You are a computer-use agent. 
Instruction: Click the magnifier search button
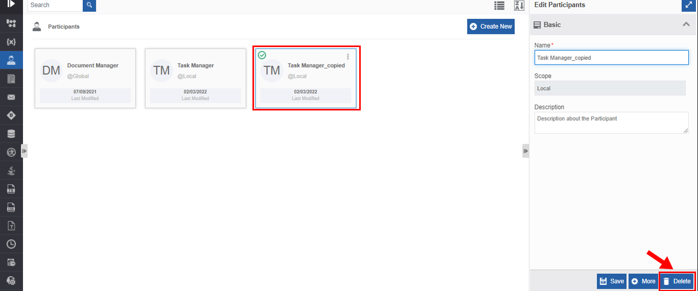tap(89, 5)
